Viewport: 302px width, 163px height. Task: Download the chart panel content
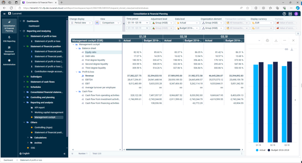point(276,41)
